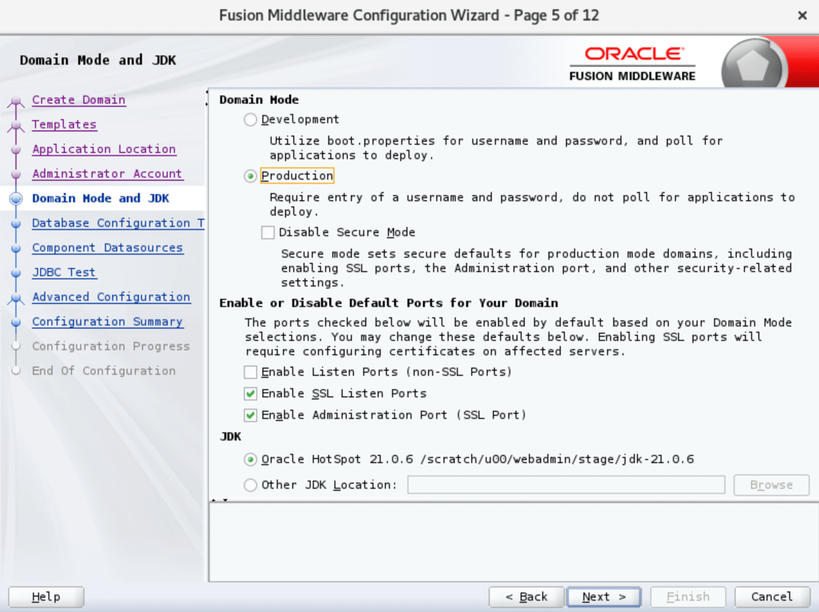Check the Disable Secure Mode checkbox

[x=268, y=233]
